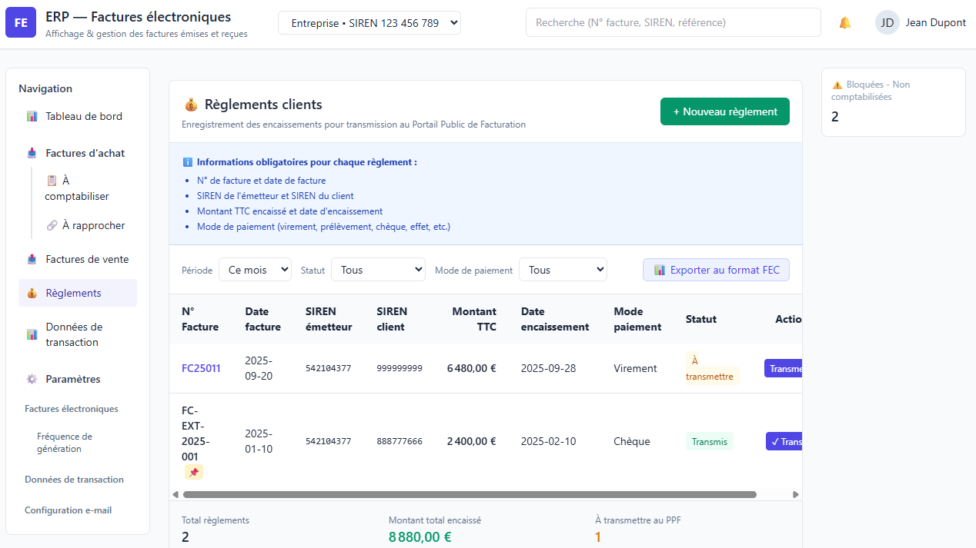Click chart icon in Exporter au format FEC
The width and height of the screenshot is (976, 548).
659,271
